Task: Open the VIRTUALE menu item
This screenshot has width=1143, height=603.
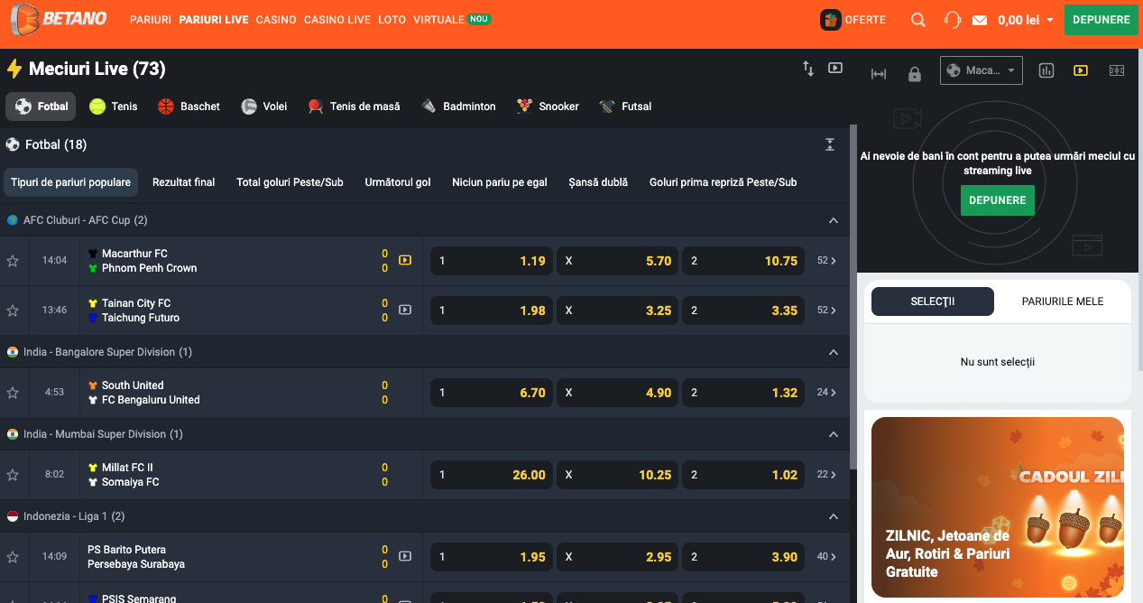Action: [438, 20]
